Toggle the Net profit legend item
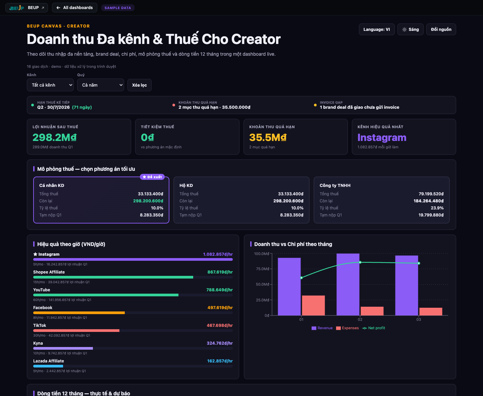The height and width of the screenshot is (396, 483). [x=374, y=328]
